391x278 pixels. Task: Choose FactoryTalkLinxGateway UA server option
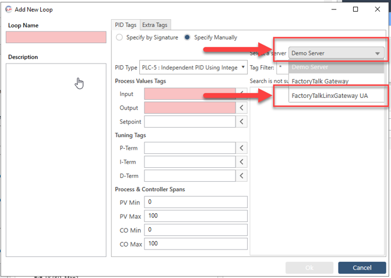click(336, 96)
